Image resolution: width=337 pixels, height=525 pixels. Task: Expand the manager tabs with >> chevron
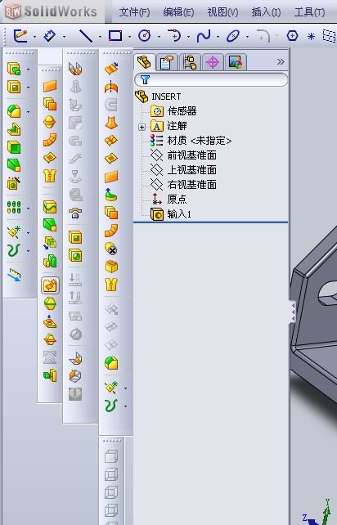281,61
